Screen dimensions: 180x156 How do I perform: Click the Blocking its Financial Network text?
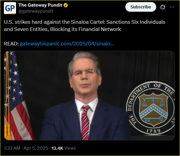point(85,29)
